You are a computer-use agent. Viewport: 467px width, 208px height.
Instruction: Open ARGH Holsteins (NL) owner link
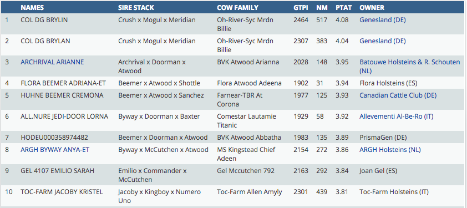pyautogui.click(x=390, y=150)
